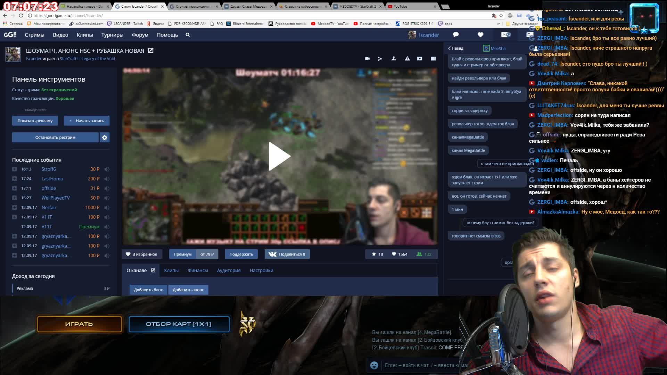Click the warning triangle report icon
This screenshot has height=375, width=667.
(x=407, y=59)
